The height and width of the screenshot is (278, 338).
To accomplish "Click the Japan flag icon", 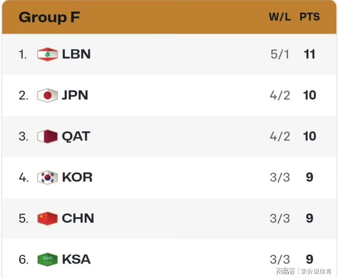I will point(48,95).
